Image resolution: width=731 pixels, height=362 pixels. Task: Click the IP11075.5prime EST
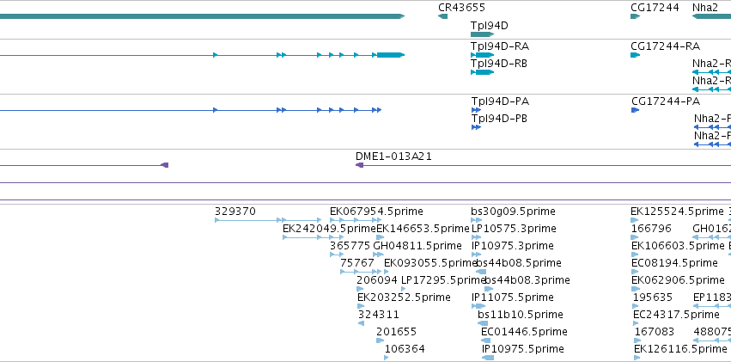tap(478, 306)
